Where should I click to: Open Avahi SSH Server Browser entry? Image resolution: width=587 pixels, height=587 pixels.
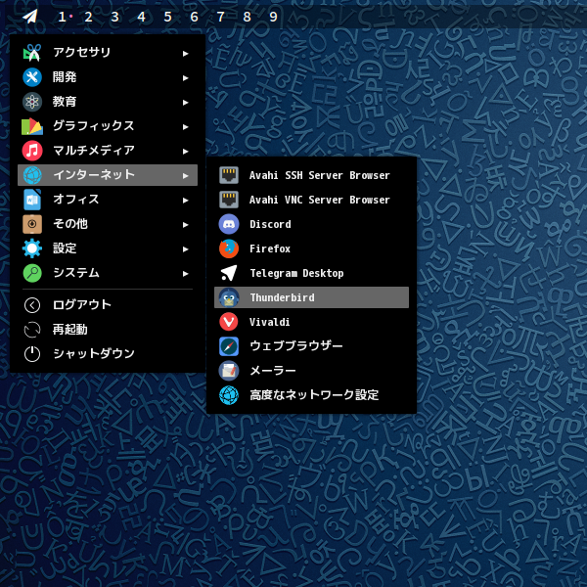click(319, 175)
